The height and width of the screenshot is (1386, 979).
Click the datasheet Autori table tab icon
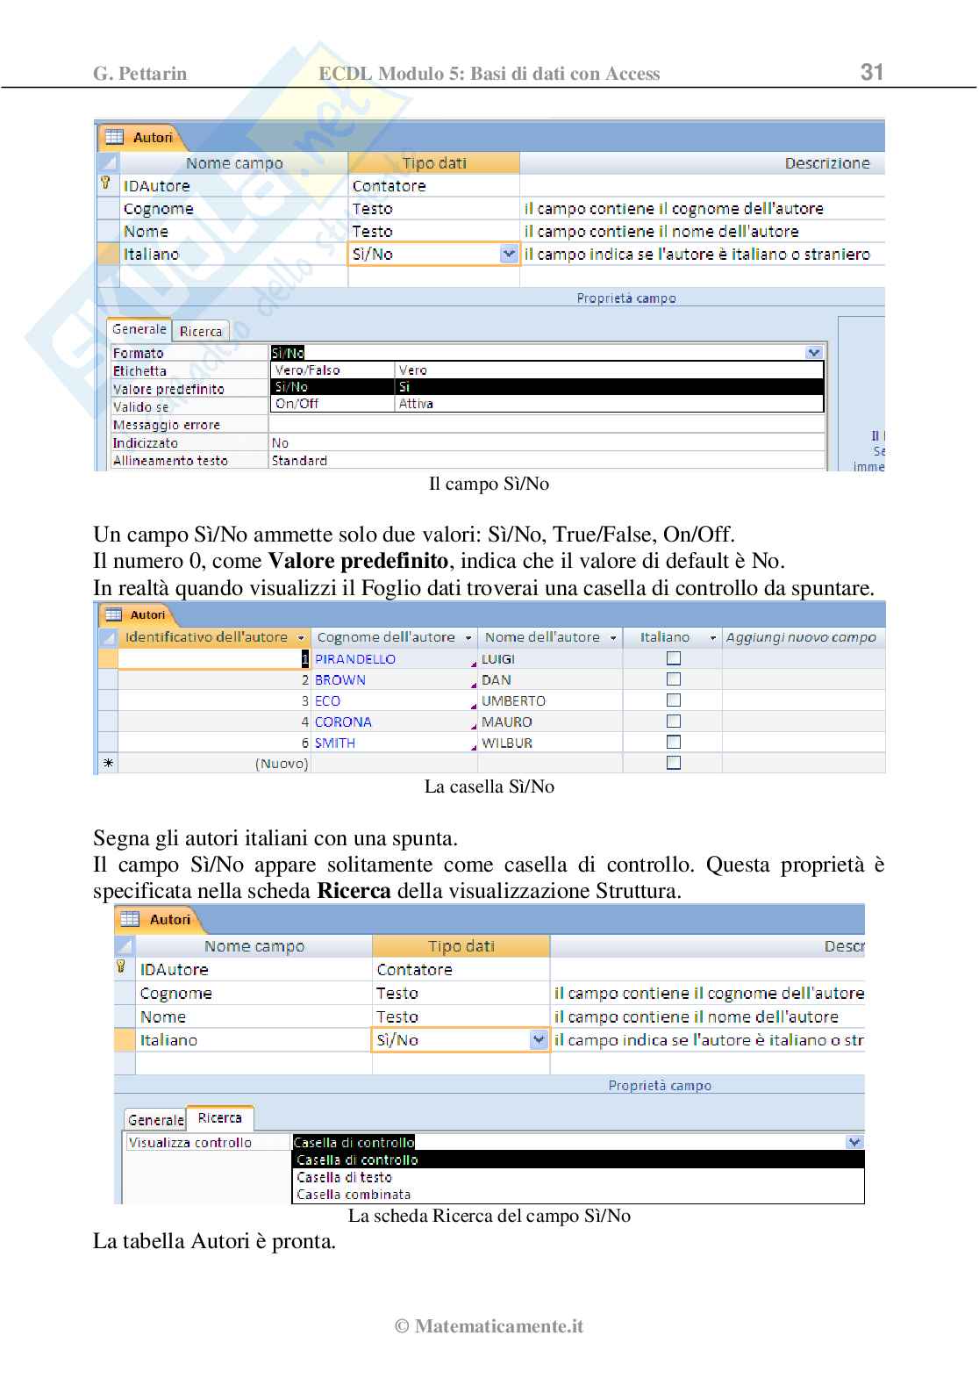[113, 614]
